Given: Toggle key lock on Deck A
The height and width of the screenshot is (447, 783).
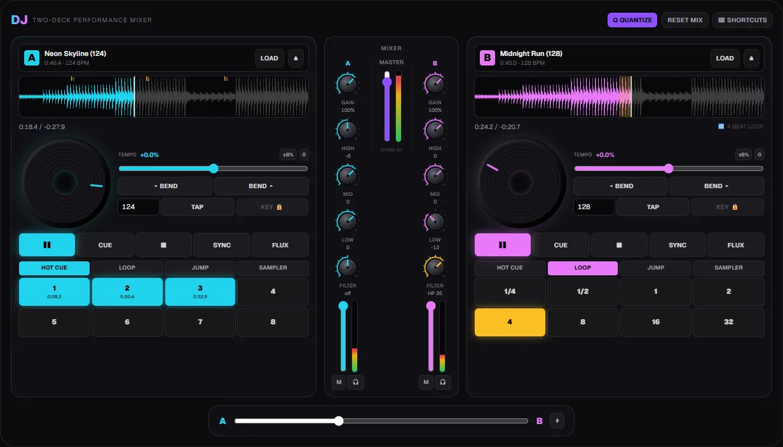Looking at the screenshot, I should point(272,207).
